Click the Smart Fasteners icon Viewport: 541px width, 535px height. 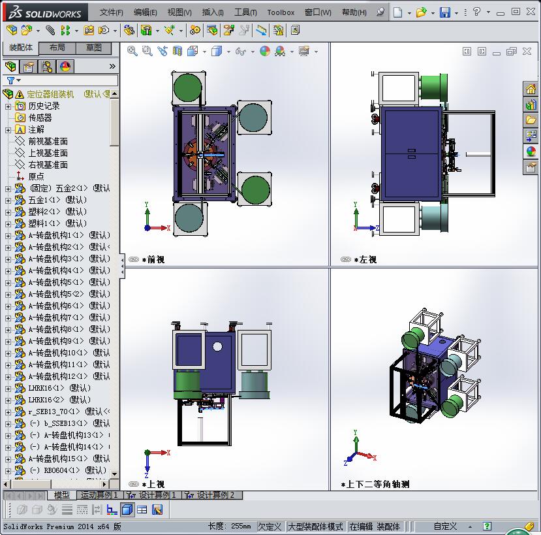[x=88, y=31]
